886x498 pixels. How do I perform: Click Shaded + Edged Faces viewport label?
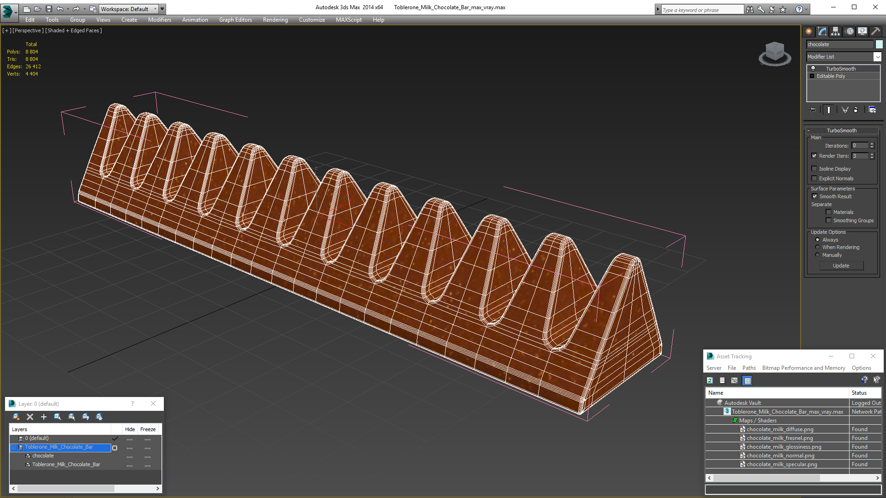[x=74, y=30]
